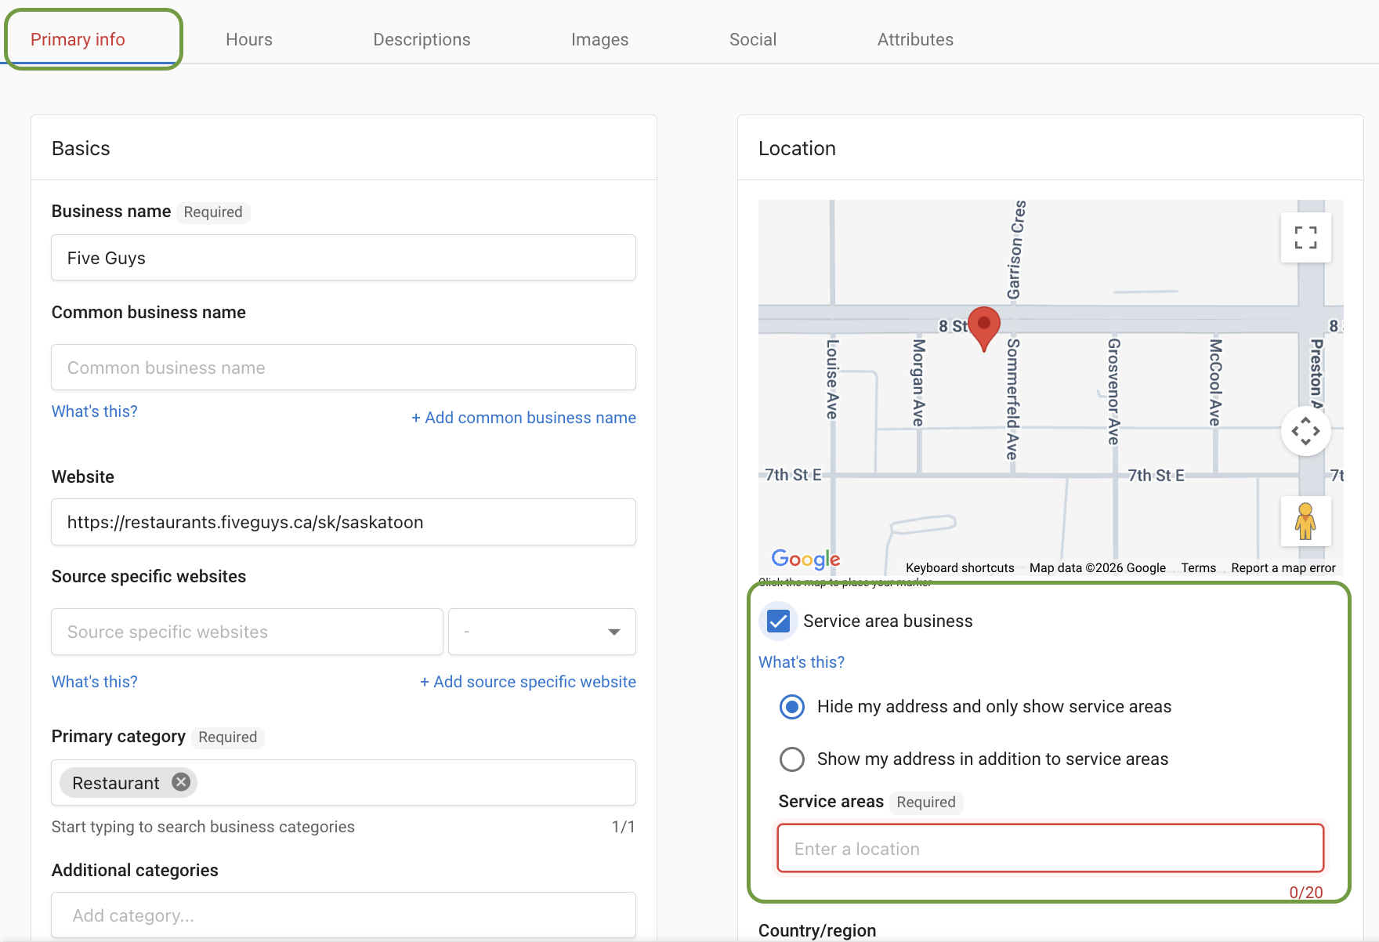Click "Add common business name"

tap(523, 417)
